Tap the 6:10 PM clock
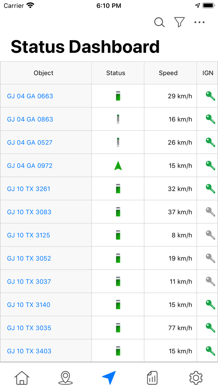 pyautogui.click(x=109, y=6)
